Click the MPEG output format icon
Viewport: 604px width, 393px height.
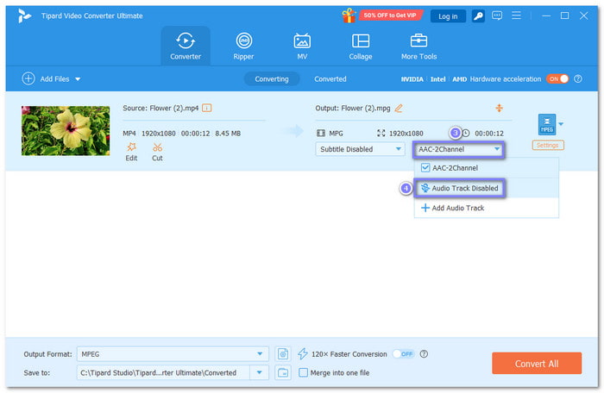[x=546, y=124]
